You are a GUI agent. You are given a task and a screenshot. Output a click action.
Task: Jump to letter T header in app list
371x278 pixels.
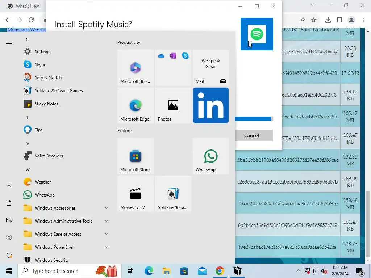(28, 118)
